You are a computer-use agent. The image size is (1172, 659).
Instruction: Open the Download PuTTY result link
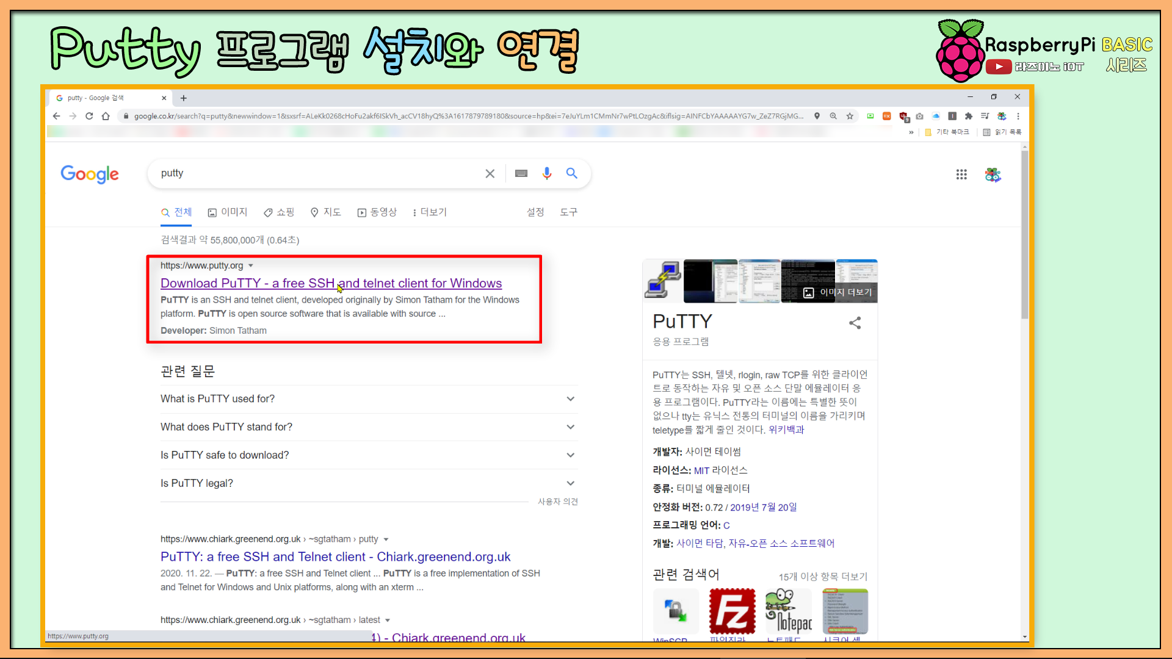pos(331,283)
